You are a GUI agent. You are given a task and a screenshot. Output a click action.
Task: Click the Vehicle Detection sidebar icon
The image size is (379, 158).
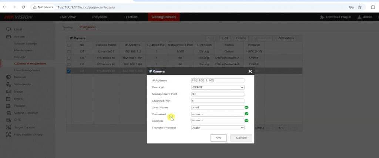8,113
